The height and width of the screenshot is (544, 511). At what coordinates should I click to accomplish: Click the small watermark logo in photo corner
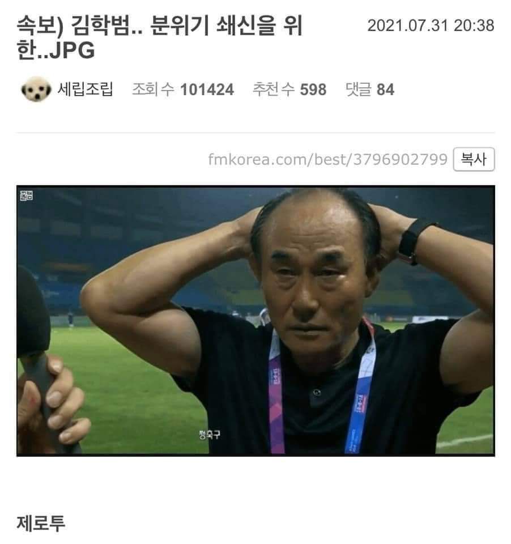27,195
